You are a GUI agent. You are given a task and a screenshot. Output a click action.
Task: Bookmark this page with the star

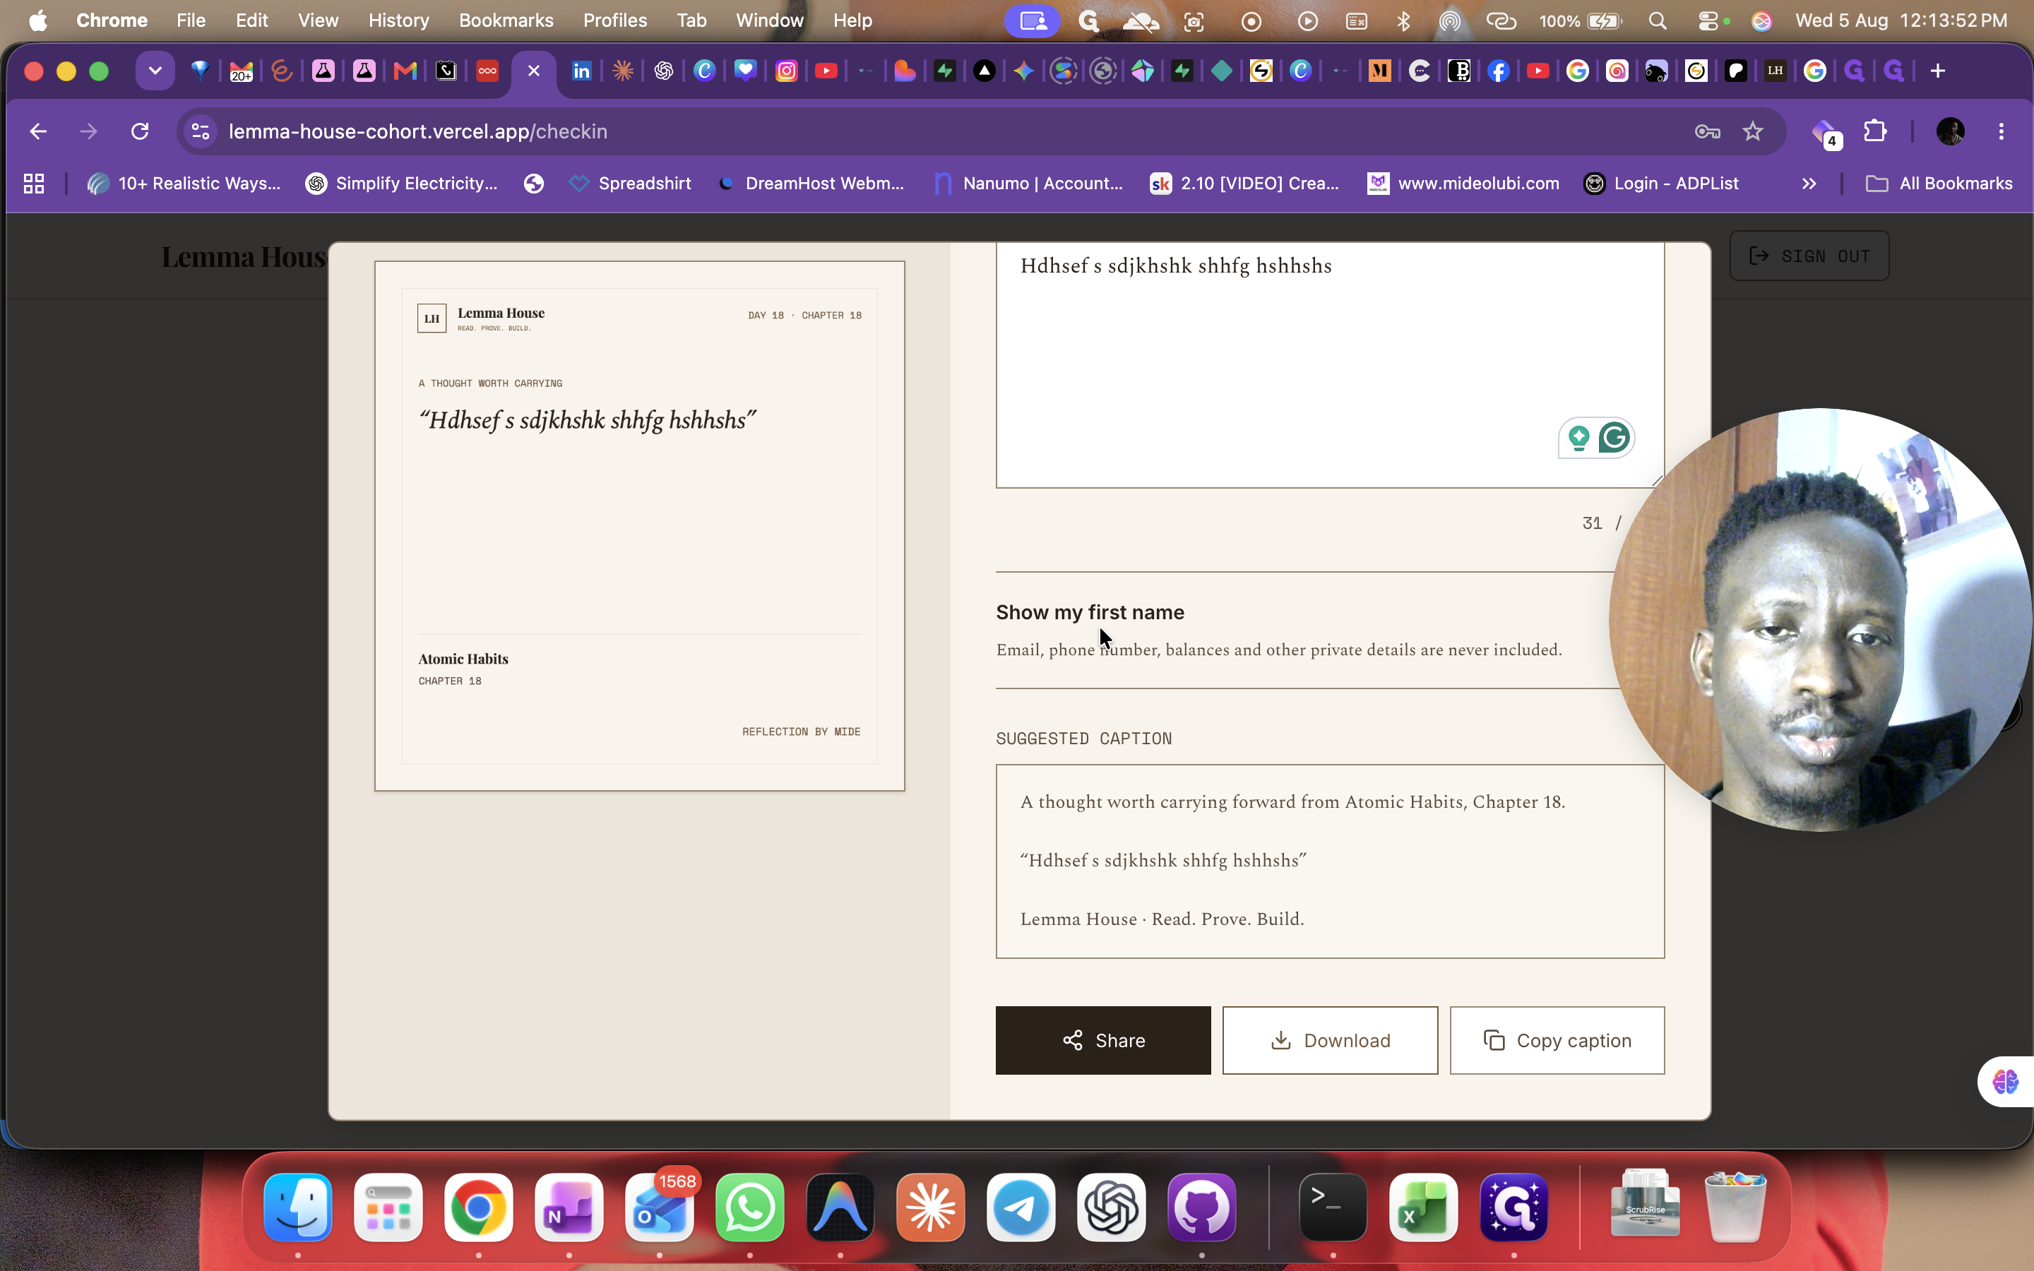(1752, 131)
